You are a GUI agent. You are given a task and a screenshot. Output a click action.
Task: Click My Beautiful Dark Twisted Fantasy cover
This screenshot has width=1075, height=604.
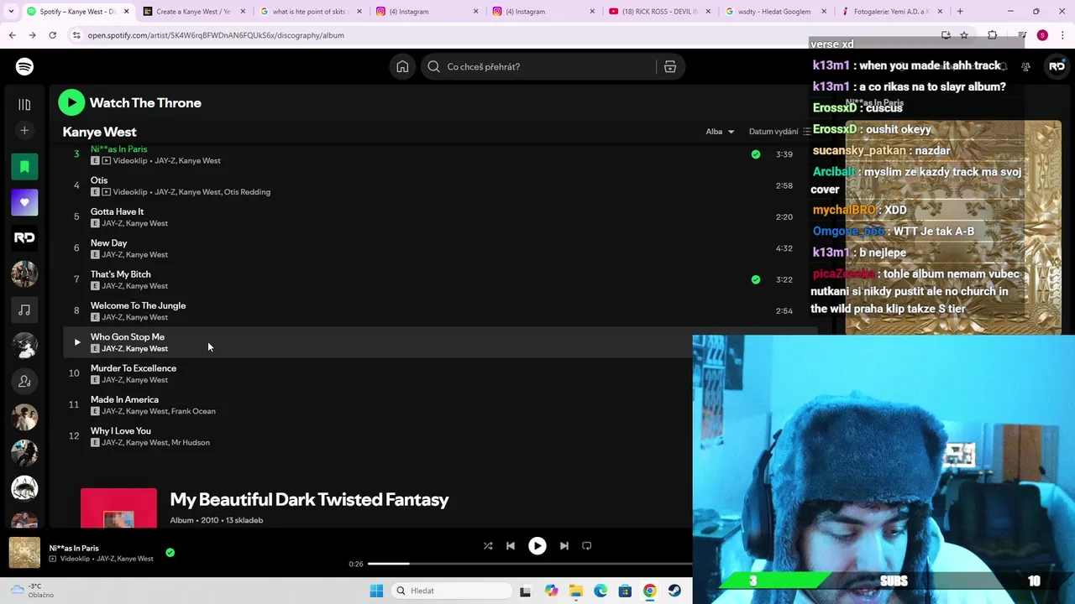click(118, 508)
